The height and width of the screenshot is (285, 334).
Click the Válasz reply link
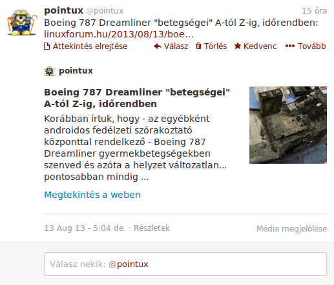[176, 46]
